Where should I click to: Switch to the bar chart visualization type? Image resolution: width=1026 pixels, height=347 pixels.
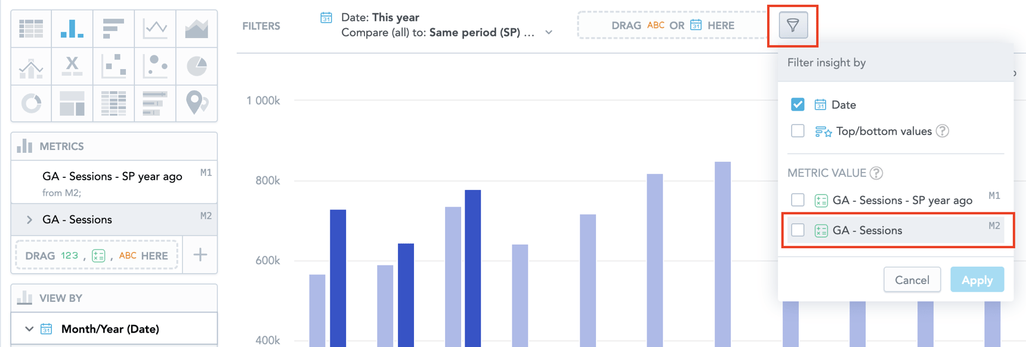pyautogui.click(x=71, y=28)
